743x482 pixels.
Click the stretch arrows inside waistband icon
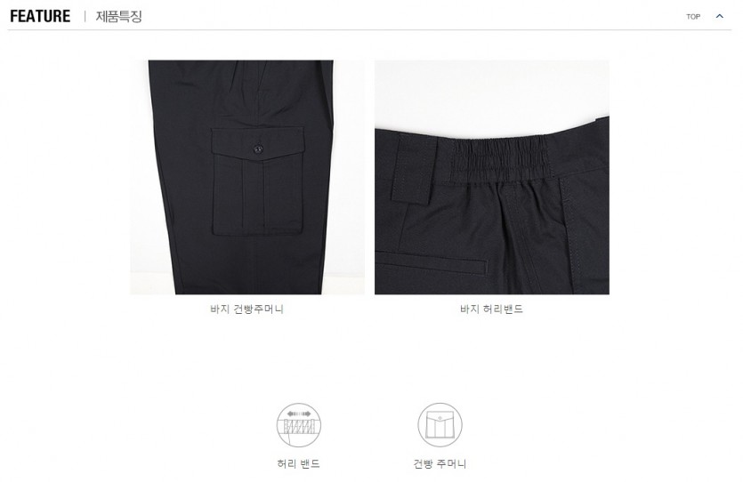pos(299,414)
